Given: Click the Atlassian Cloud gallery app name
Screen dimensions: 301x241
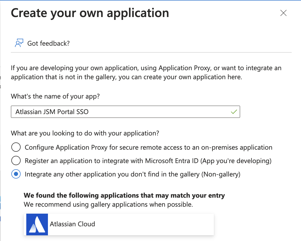Looking at the screenshot, I should coord(72,224).
